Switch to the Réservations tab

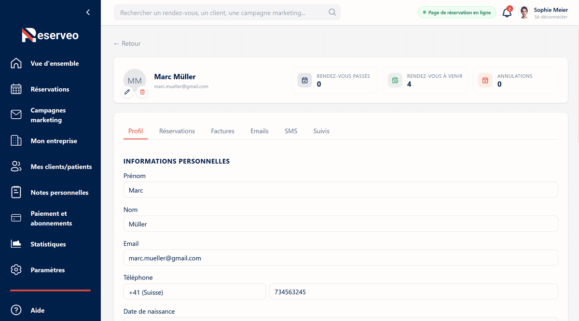[x=177, y=131]
